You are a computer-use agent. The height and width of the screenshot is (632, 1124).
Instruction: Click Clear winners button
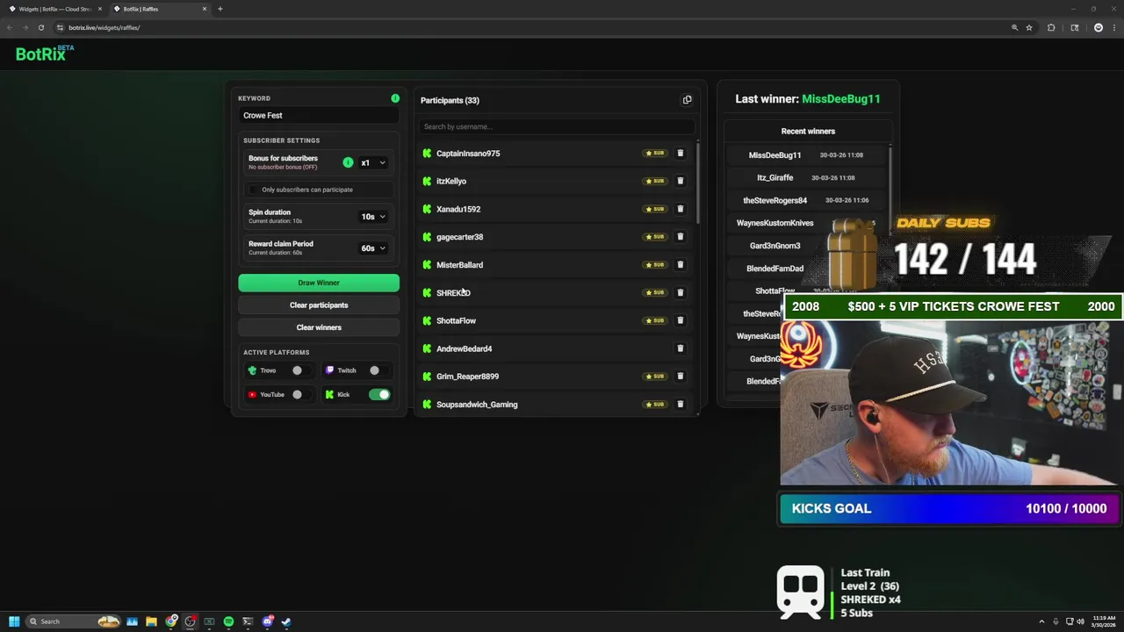319,327
